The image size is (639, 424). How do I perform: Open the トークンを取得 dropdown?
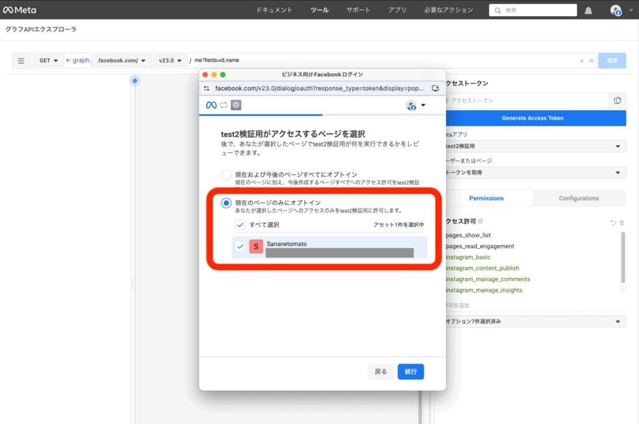[536, 173]
